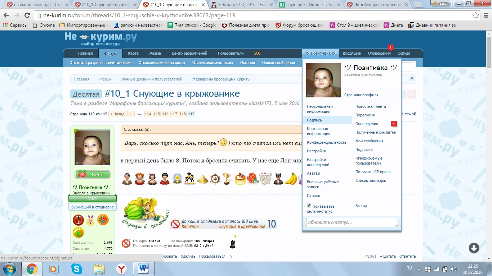Viewport: 492px width, 276px height.
Task: Click the red no-smoking award icon in sidebar
Action: click(78, 220)
